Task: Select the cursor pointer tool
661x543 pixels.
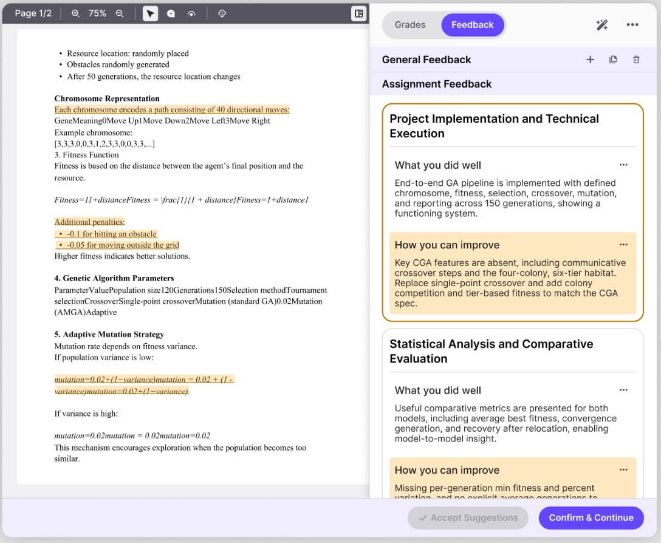Action: (150, 13)
